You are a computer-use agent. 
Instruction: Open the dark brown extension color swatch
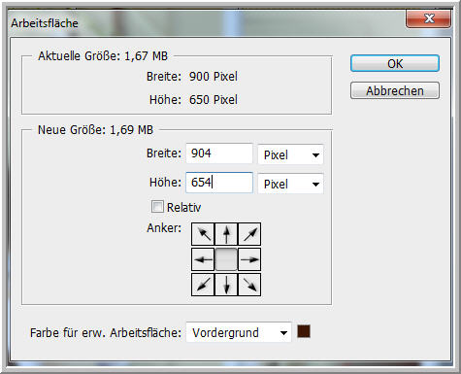[304, 331]
